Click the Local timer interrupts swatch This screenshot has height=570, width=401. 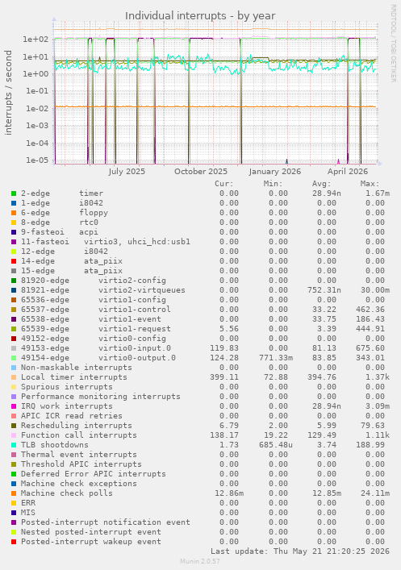(14, 377)
